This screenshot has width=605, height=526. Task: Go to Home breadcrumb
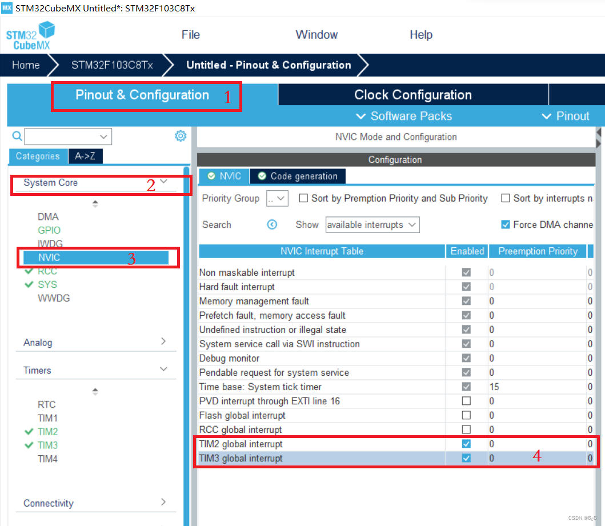(x=26, y=65)
